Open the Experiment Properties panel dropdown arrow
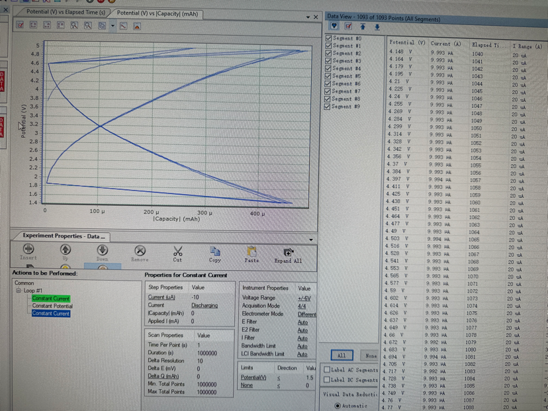 [310, 240]
